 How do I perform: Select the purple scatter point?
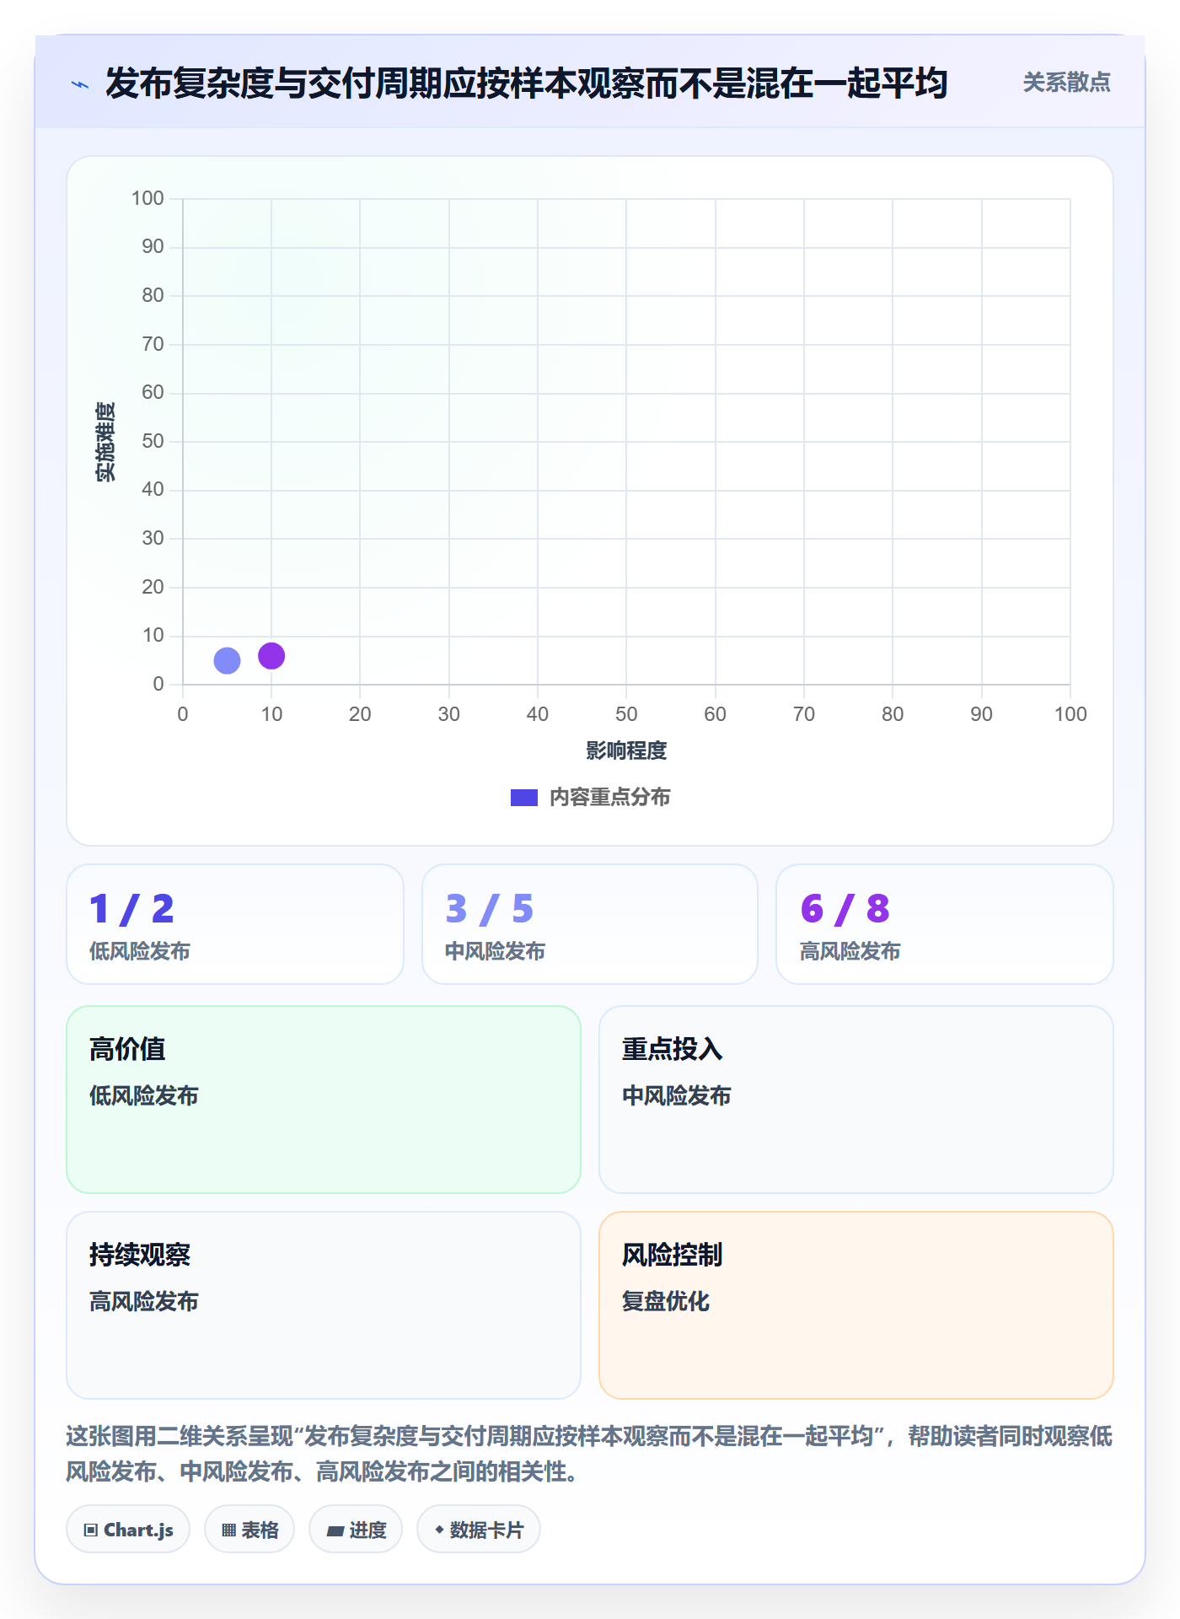[271, 655]
